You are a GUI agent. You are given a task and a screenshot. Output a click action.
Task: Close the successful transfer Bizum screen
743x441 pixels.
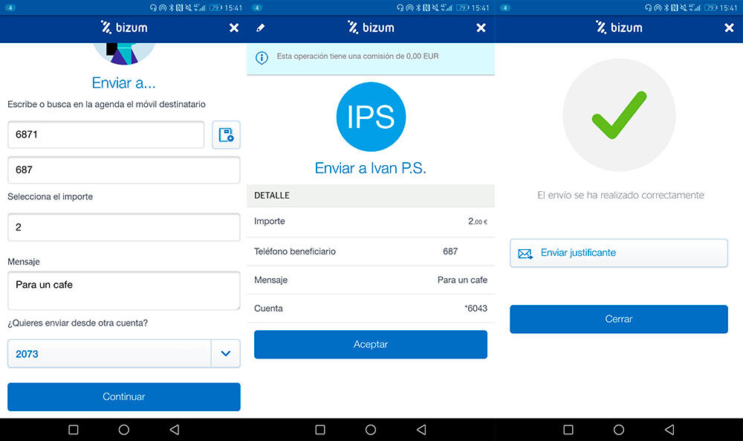coord(730,28)
